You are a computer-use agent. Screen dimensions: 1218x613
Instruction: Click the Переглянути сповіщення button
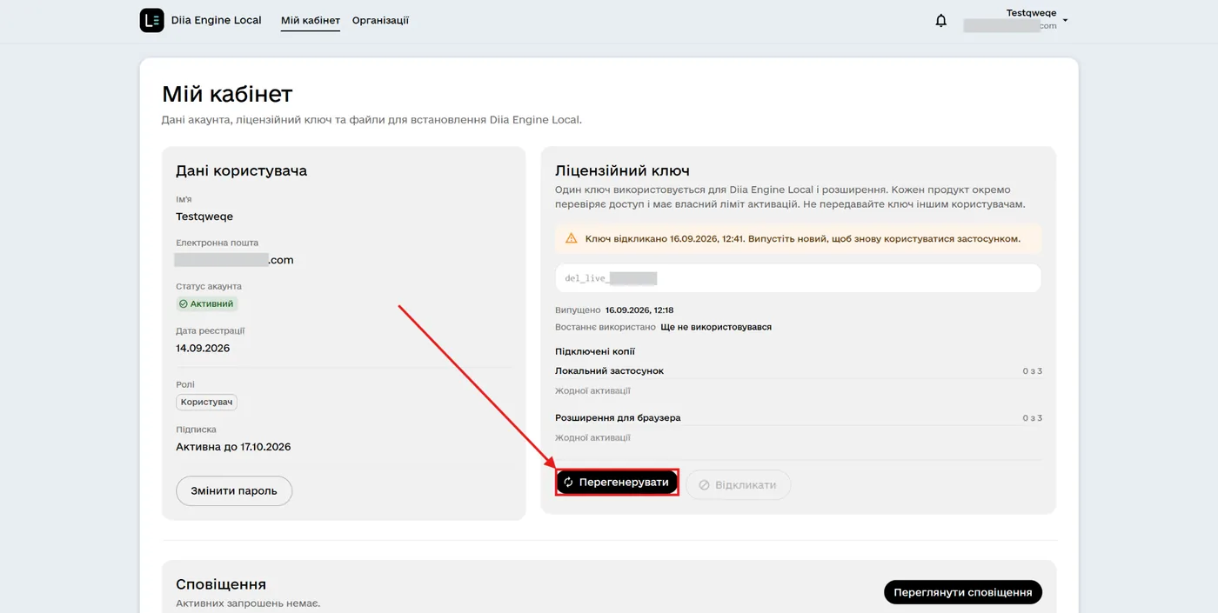962,592
